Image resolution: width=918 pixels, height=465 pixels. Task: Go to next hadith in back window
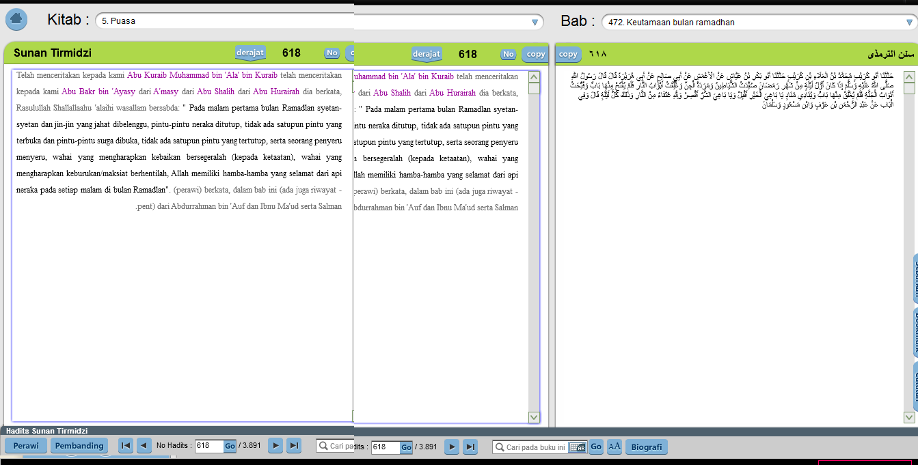click(x=452, y=447)
